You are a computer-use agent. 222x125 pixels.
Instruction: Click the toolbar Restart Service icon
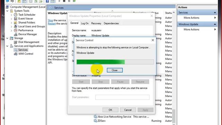click(x=74, y=1)
